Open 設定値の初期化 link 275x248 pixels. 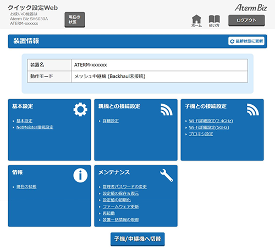tap(117, 200)
